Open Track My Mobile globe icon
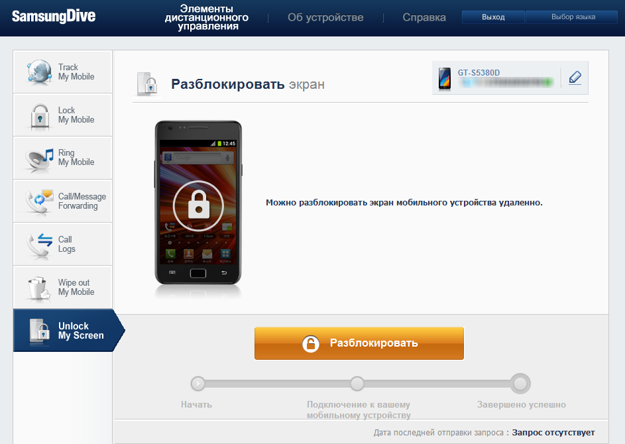 click(39, 72)
